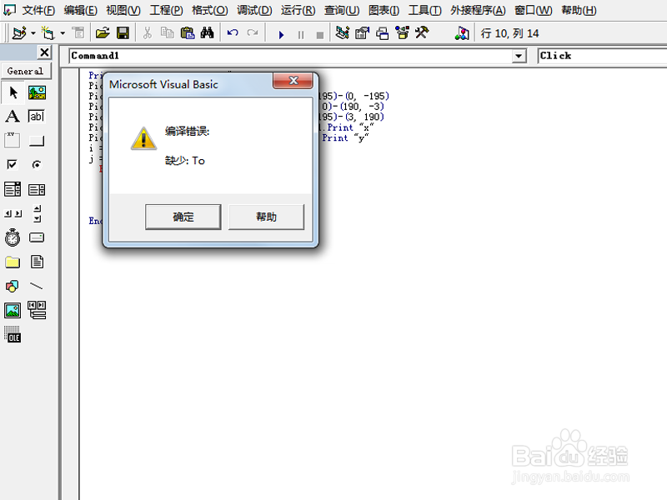Open the Properties Window icon
Image resolution: width=667 pixels, height=500 pixels.
coord(362,32)
